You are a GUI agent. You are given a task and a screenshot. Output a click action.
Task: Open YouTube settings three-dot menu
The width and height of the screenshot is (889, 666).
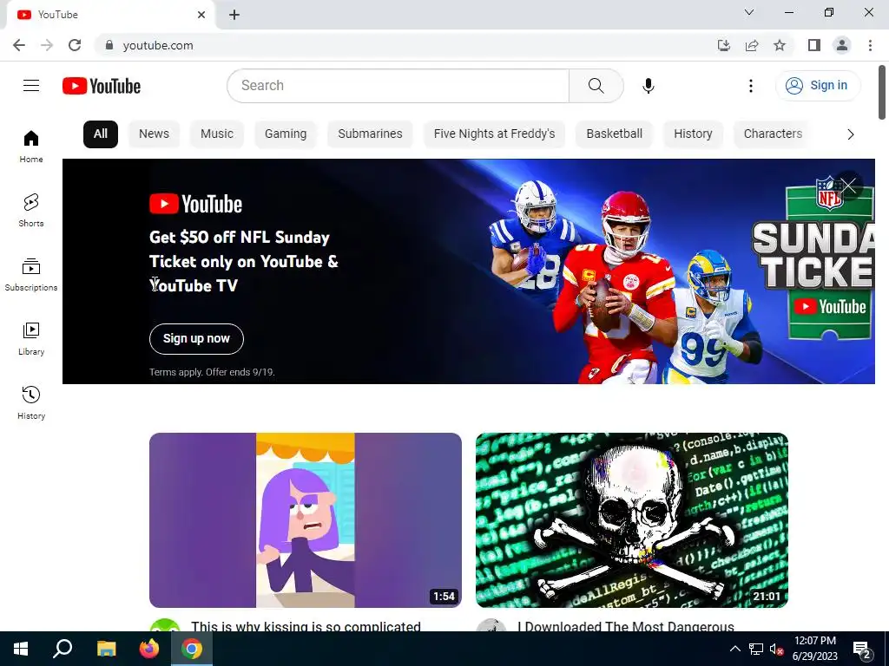pos(751,86)
